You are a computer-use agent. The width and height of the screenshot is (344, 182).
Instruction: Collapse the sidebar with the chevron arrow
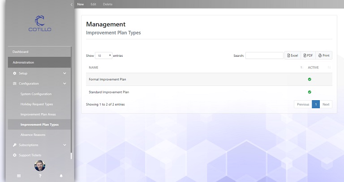71,4
